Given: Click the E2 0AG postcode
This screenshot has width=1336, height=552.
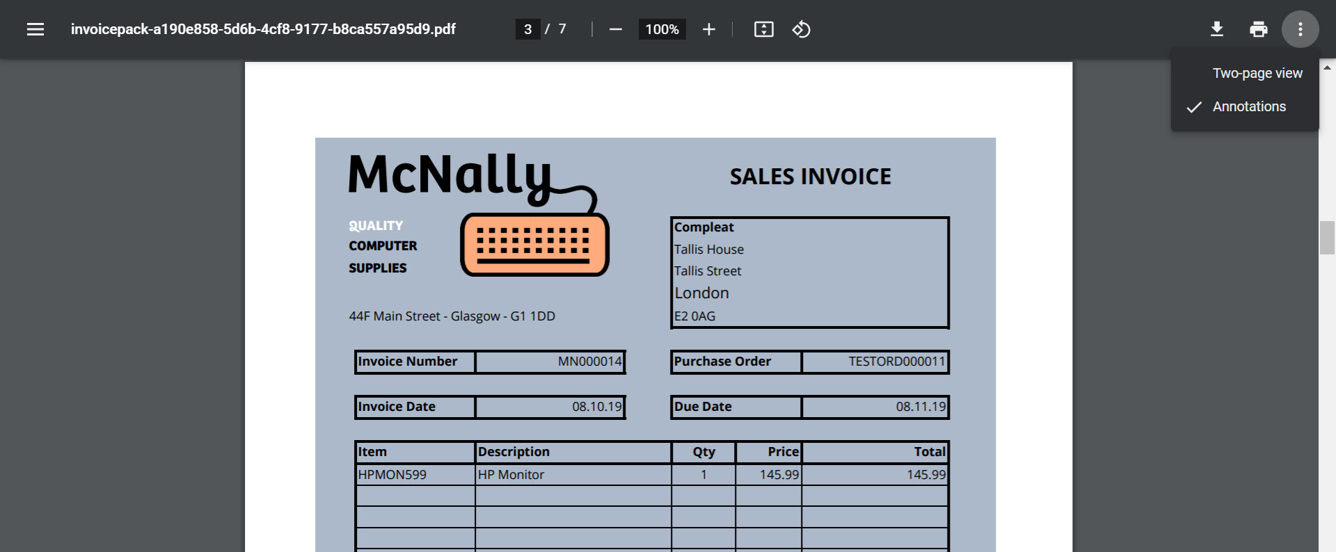Looking at the screenshot, I should [694, 316].
